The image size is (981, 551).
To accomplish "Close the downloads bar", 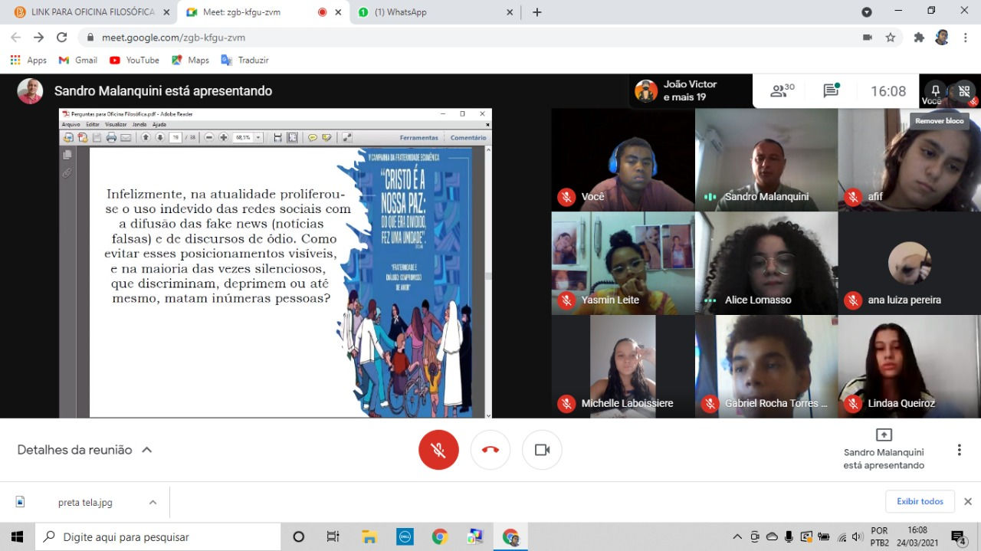I will pyautogui.click(x=967, y=501).
